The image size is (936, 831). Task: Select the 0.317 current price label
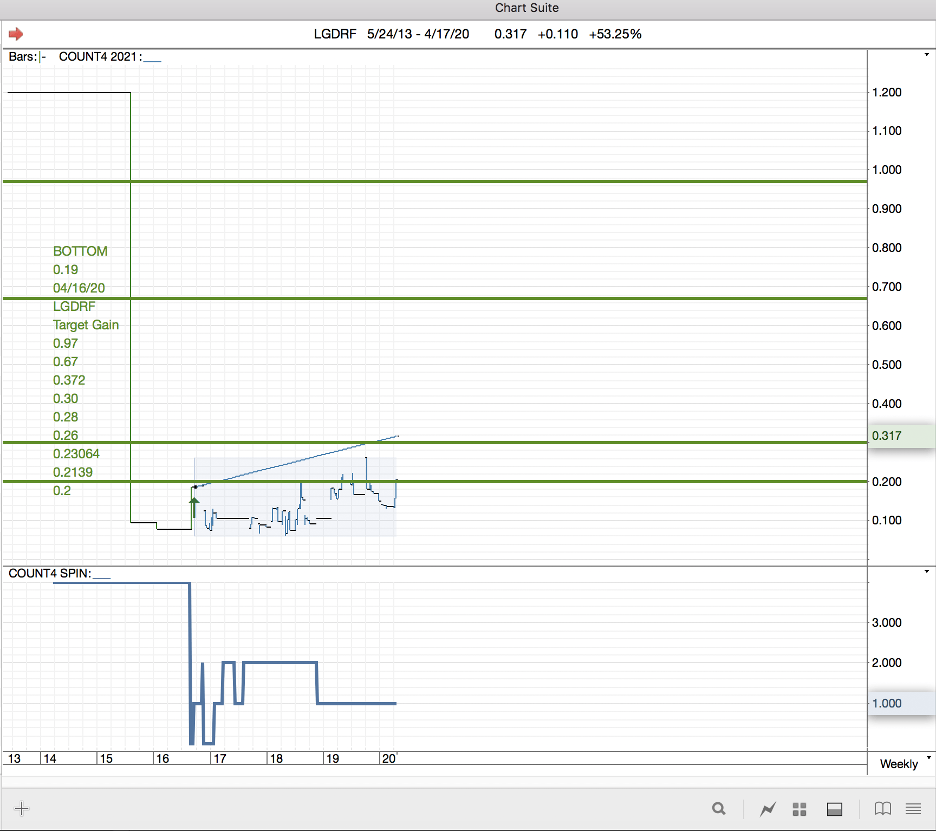coord(887,436)
